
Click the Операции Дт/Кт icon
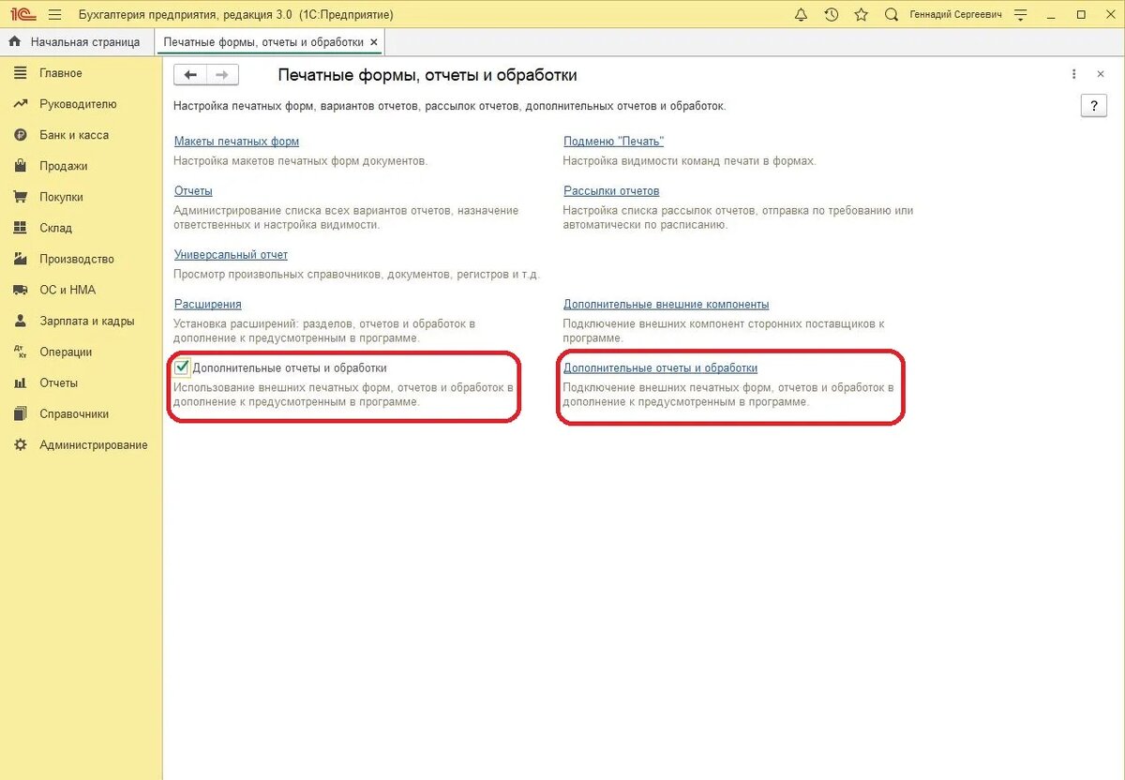(20, 352)
